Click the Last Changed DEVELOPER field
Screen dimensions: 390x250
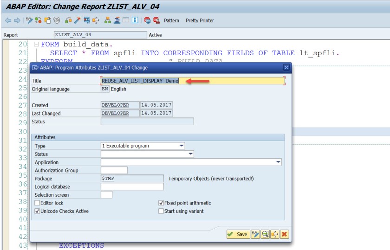point(120,113)
